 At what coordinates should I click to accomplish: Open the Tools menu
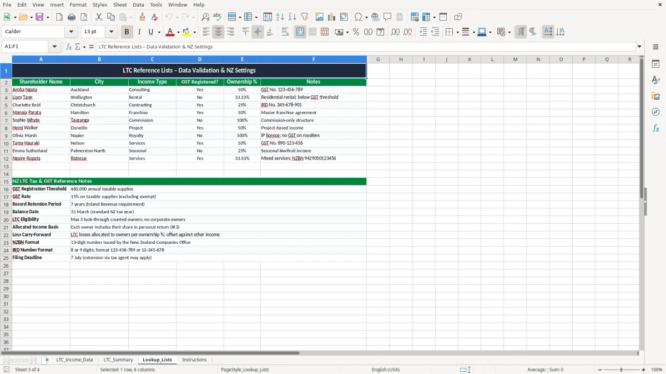click(x=156, y=4)
